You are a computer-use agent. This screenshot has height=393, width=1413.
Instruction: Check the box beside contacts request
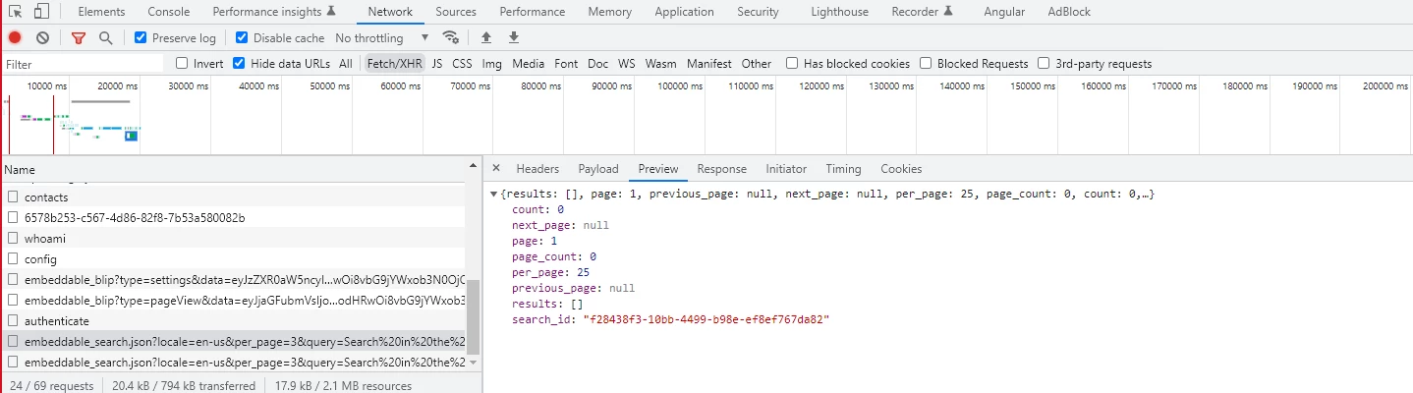coord(14,196)
